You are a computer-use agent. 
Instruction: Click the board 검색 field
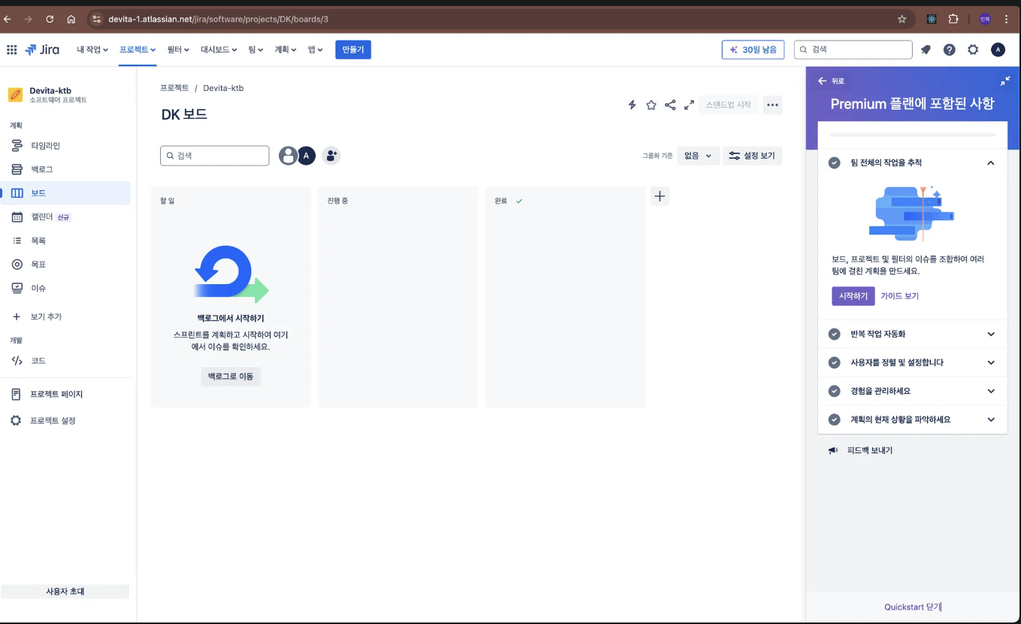pos(214,156)
